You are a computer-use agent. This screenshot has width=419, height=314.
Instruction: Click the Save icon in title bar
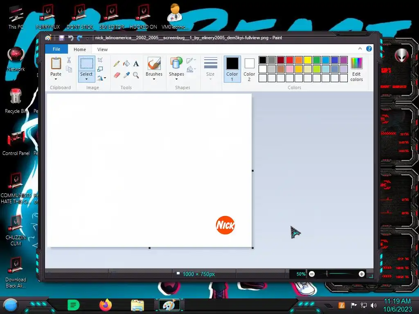point(61,38)
